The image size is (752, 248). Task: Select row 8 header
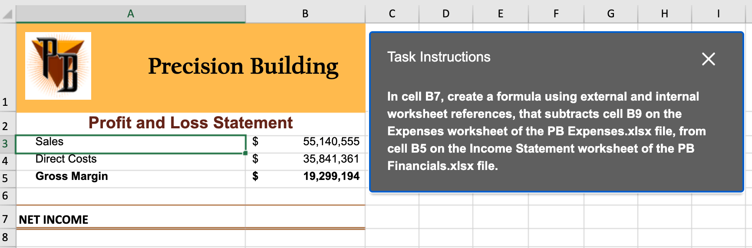7,238
